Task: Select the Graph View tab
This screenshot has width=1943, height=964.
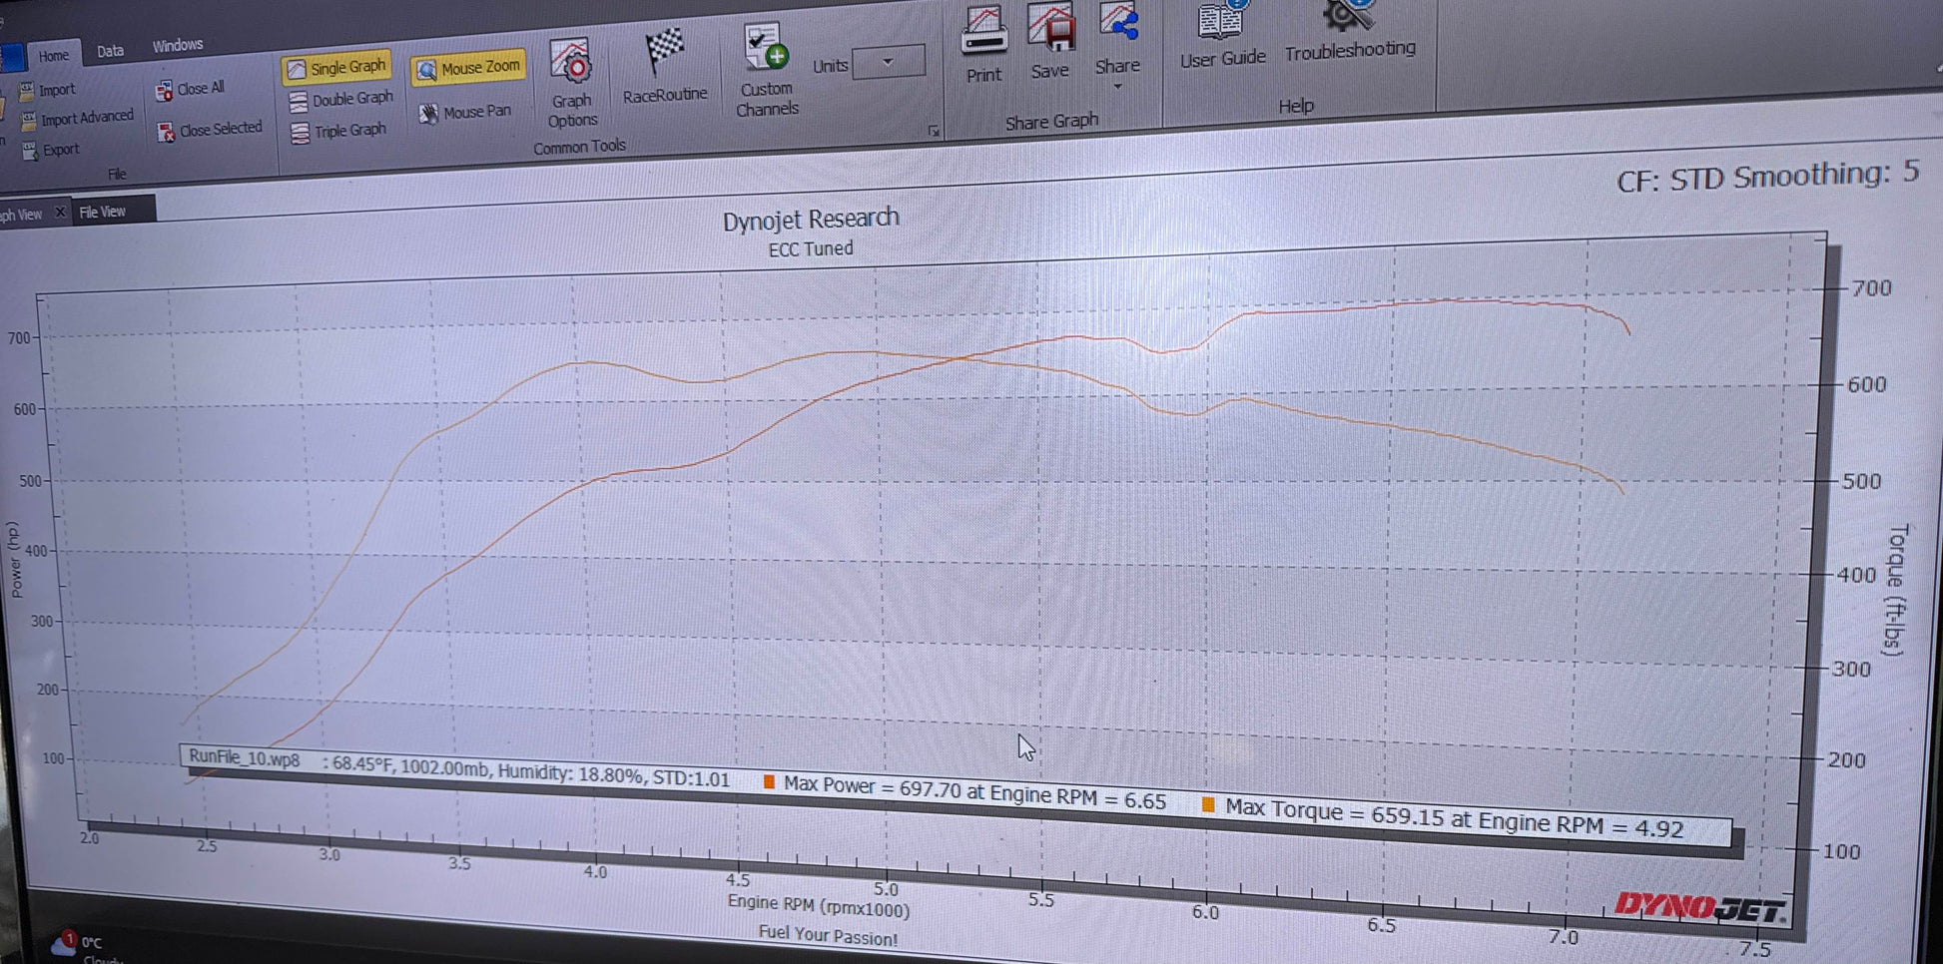Action: [x=22, y=215]
